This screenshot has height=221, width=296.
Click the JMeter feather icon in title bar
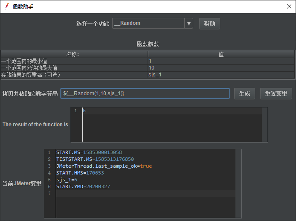tap(7, 6)
